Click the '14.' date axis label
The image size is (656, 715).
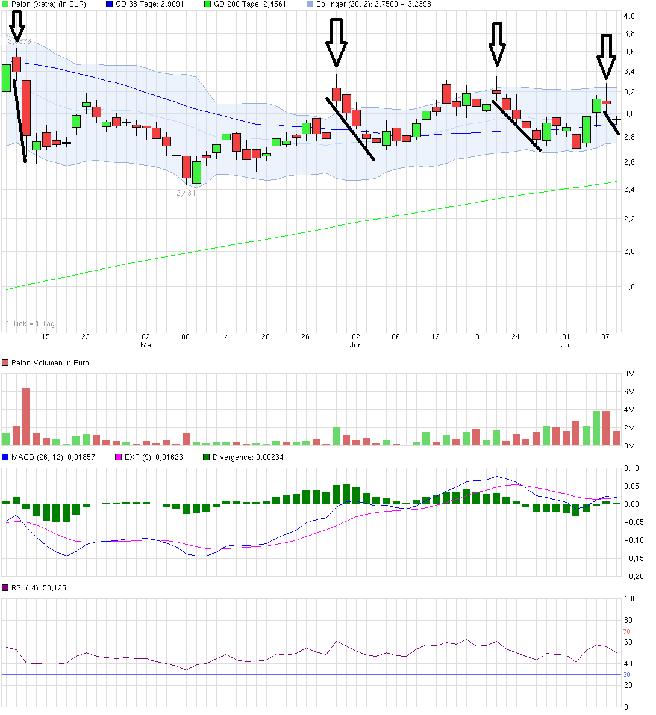226,337
